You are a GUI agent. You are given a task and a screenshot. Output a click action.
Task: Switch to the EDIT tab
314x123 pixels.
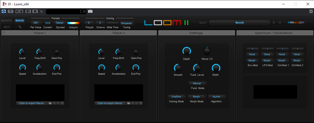coord(6,27)
